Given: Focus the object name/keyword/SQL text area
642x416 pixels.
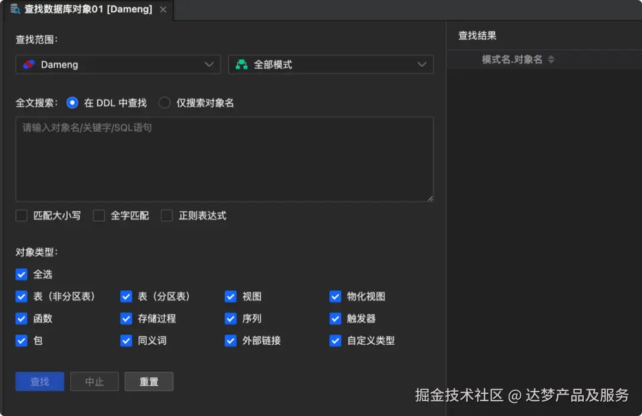Looking at the screenshot, I should pyautogui.click(x=224, y=160).
